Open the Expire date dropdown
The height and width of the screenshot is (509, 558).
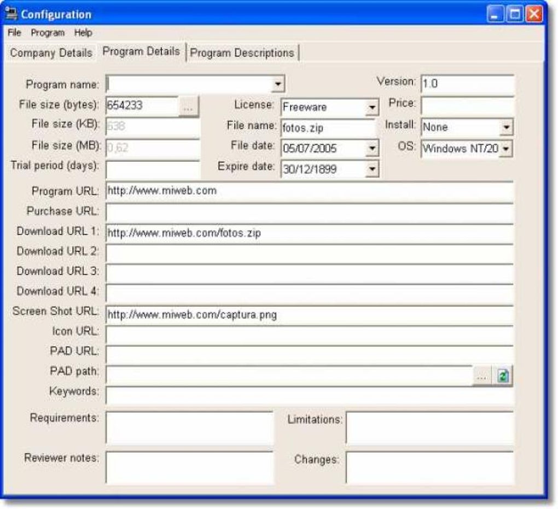pos(373,168)
